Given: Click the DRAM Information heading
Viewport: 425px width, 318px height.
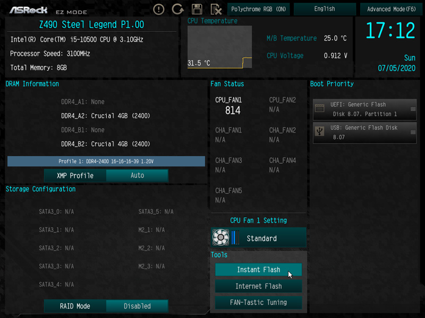Looking at the screenshot, I should [32, 84].
